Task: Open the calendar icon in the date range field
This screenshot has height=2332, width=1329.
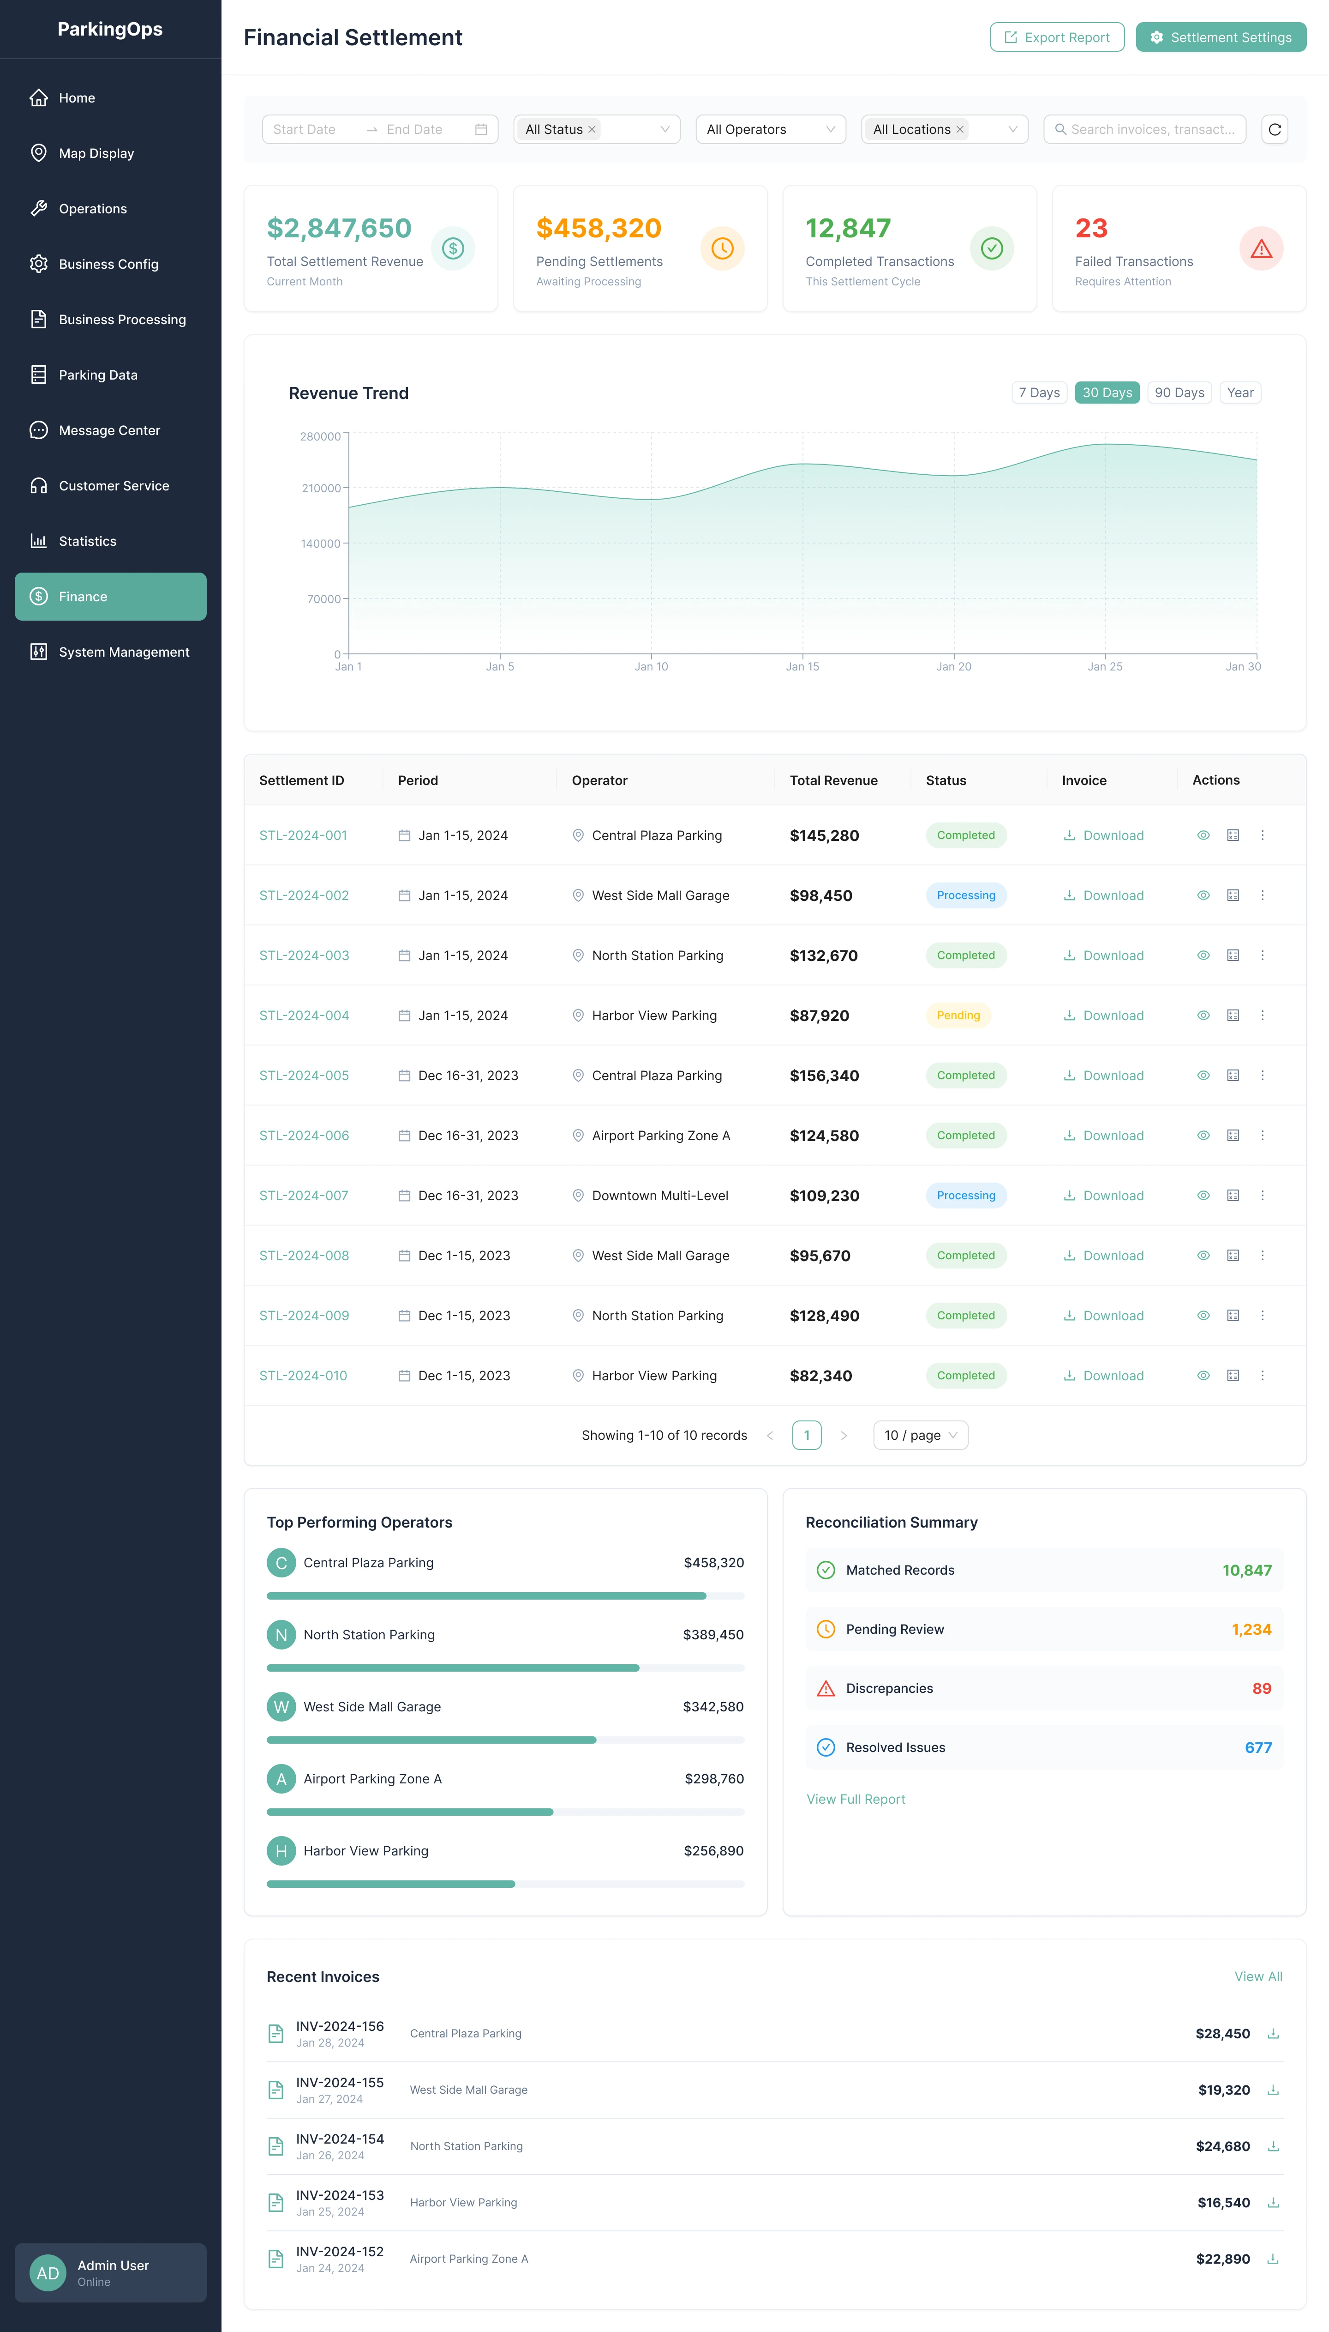Action: coord(481,130)
